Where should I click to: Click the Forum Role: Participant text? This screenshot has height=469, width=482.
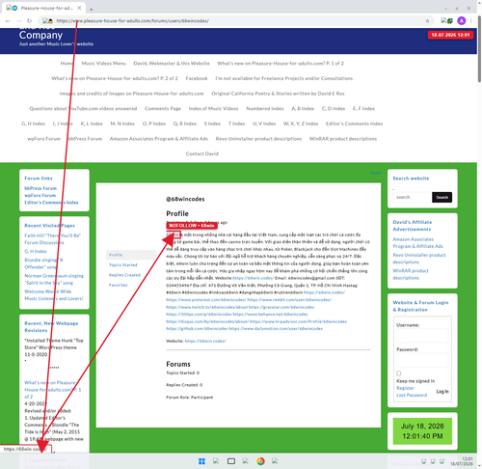(x=189, y=398)
